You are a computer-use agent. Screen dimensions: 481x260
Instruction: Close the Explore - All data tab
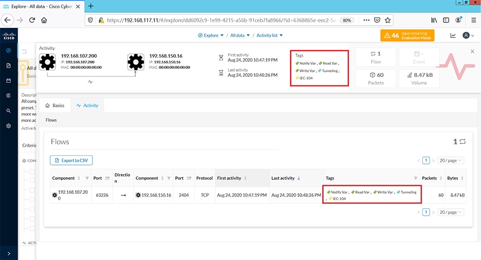coord(78,6)
